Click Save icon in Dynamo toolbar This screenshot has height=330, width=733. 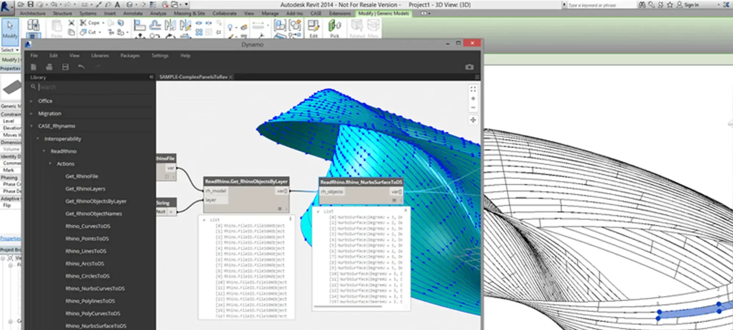point(65,67)
